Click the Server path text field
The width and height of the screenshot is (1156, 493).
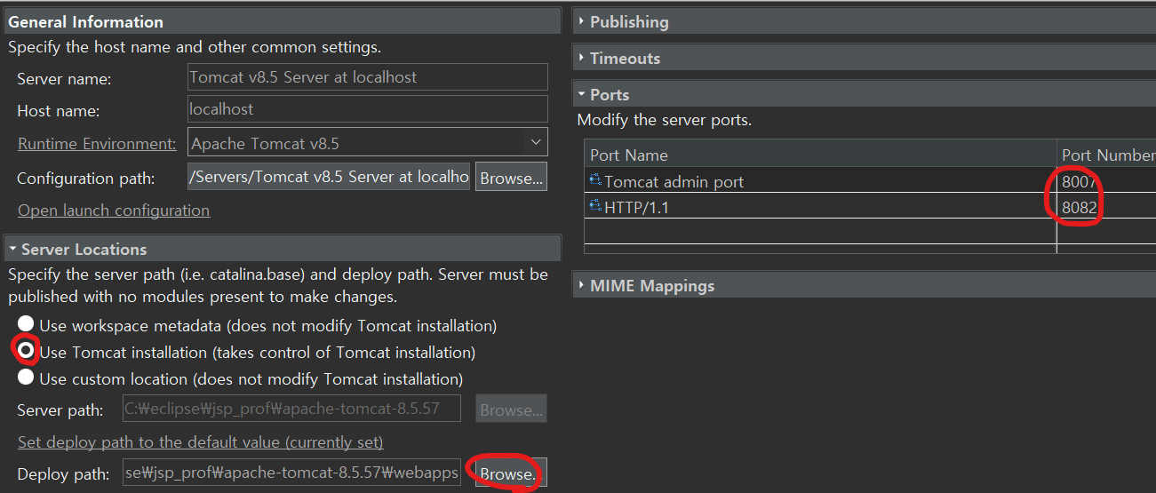[291, 409]
